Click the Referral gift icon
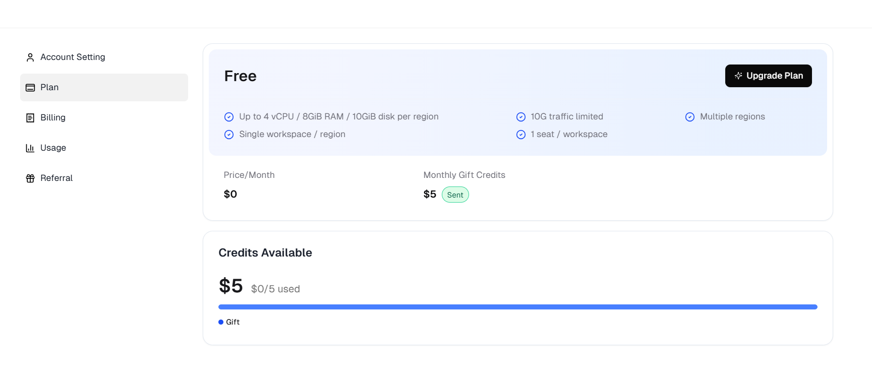 (x=30, y=178)
